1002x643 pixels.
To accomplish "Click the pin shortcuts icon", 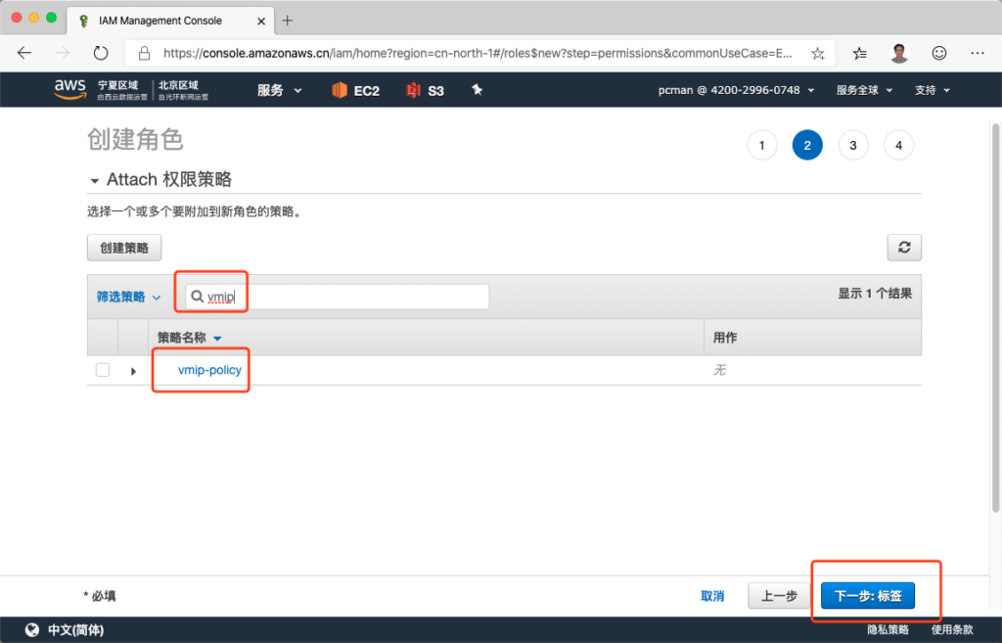I will (x=478, y=90).
